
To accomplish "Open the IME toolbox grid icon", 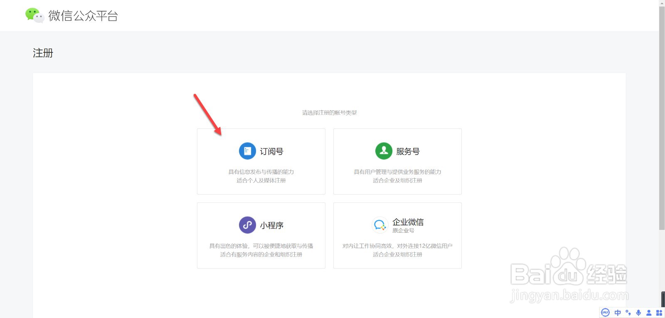I will pyautogui.click(x=659, y=313).
